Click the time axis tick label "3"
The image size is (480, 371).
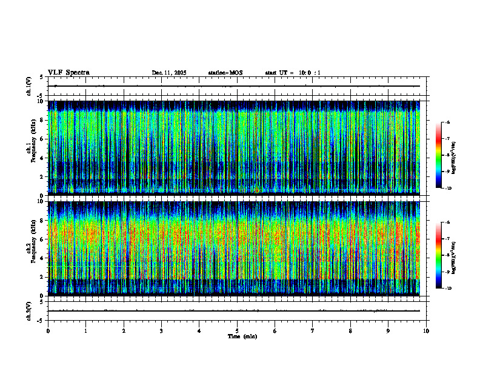click(x=161, y=331)
